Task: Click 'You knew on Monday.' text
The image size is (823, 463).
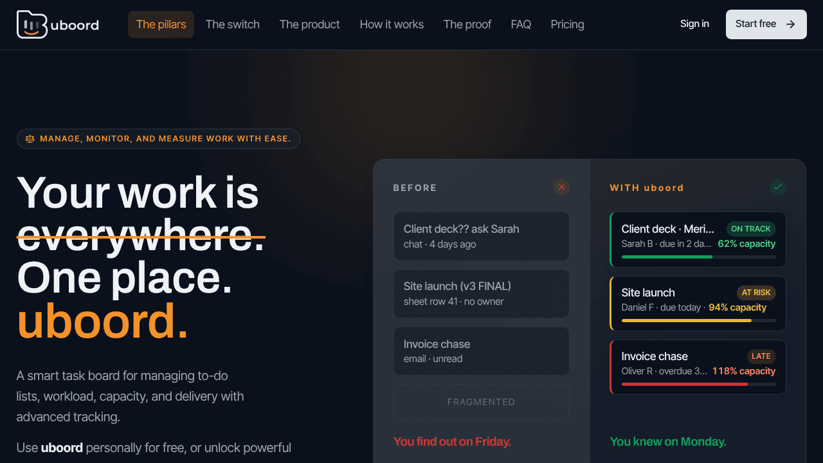Action: [668, 442]
